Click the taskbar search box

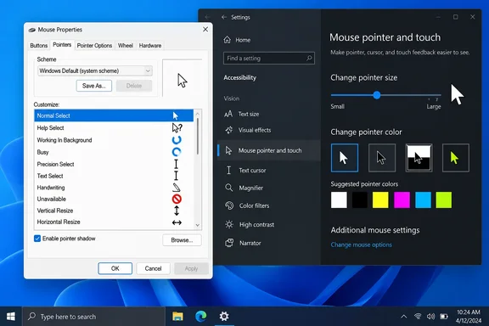(x=93, y=317)
